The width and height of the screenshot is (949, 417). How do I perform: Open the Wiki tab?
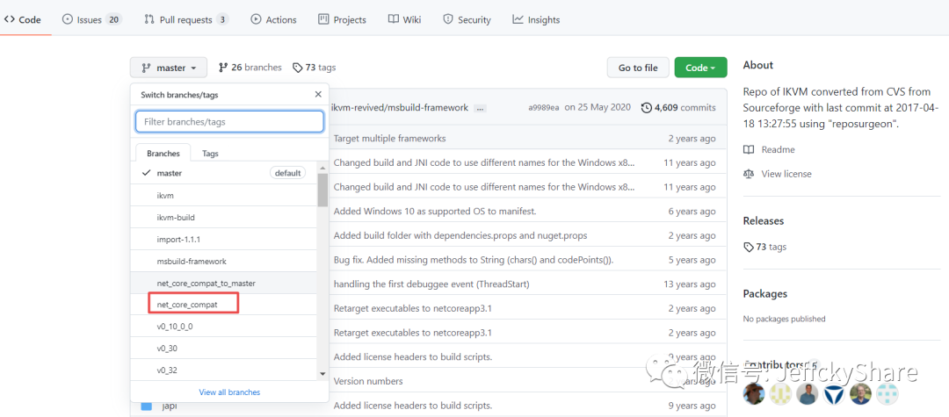click(404, 20)
